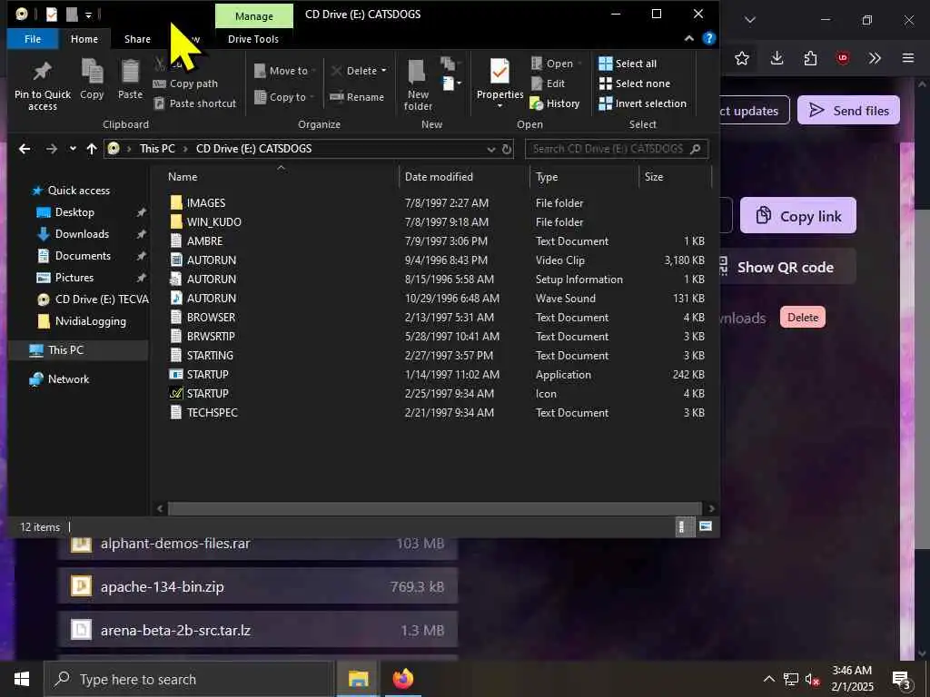Click the uBlock Origin toolbar icon
This screenshot has height=697, width=930.
[x=842, y=58]
